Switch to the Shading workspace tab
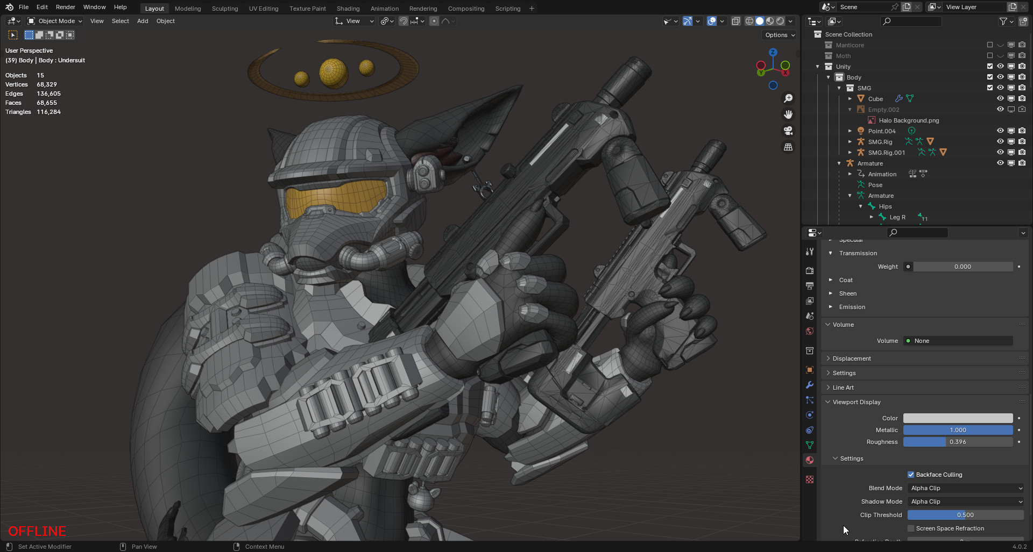This screenshot has width=1033, height=552. click(x=348, y=9)
